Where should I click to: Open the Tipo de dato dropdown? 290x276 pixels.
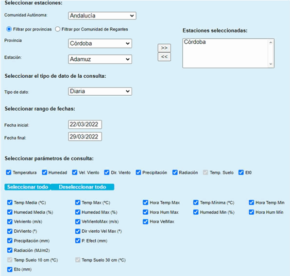pyautogui.click(x=100, y=91)
